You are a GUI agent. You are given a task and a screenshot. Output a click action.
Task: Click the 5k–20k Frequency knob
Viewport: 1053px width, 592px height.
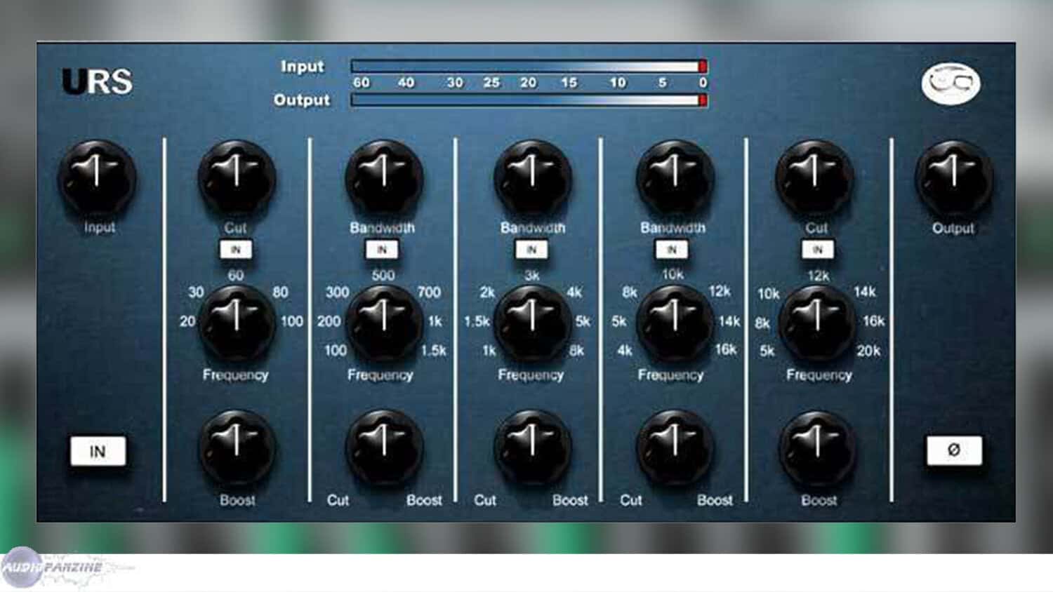click(x=816, y=323)
